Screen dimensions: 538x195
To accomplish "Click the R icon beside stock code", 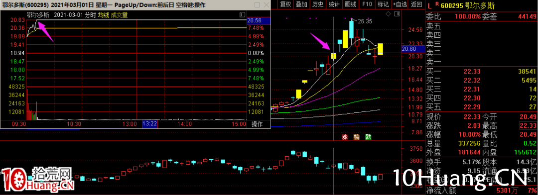I will (x=437, y=3).
